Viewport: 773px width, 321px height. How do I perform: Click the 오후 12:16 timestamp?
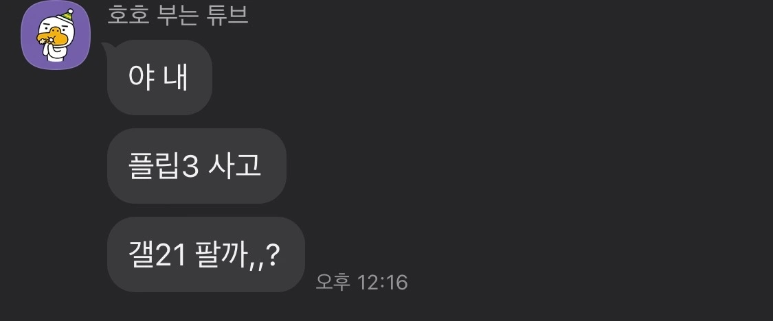[x=362, y=283]
